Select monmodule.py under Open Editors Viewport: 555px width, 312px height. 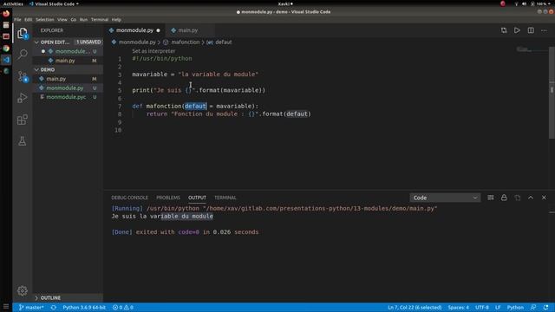[x=72, y=52]
